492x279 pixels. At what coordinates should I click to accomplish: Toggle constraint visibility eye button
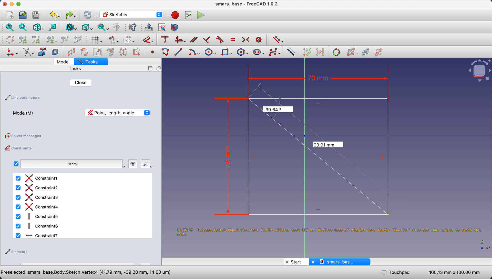click(x=133, y=164)
